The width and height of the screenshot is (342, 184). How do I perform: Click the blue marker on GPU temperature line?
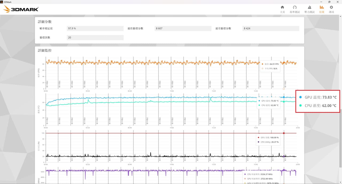[284, 97]
